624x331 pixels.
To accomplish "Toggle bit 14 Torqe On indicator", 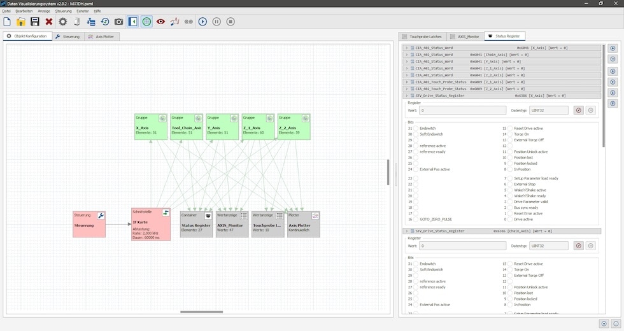I will tap(511, 134).
